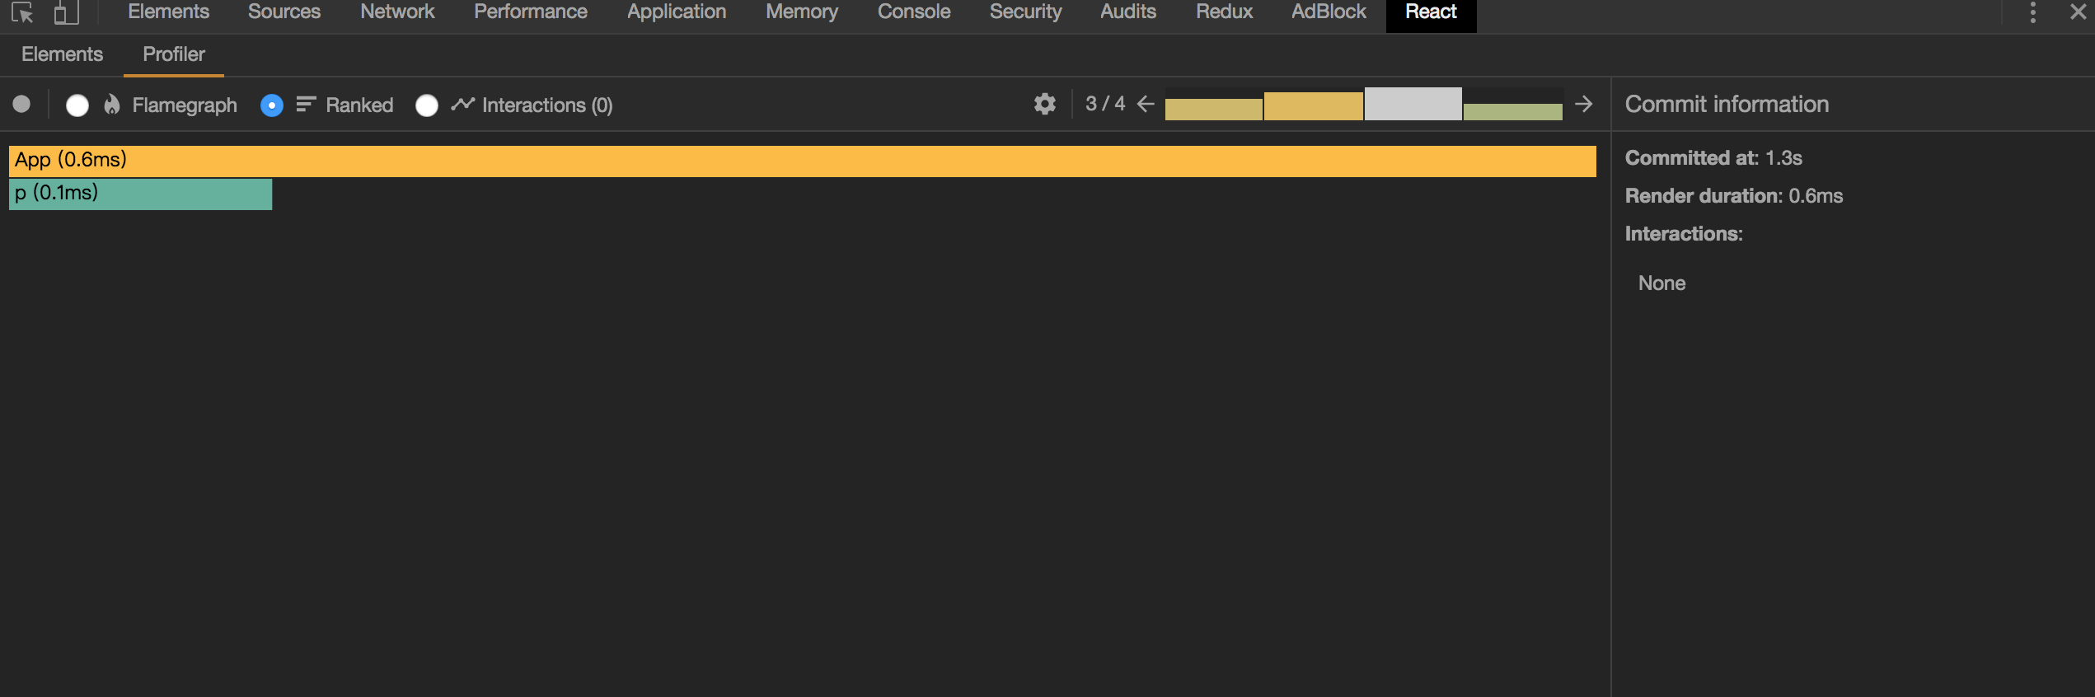Viewport: 2095px width, 697px height.
Task: Switch to the Application tab
Action: pos(677,12)
